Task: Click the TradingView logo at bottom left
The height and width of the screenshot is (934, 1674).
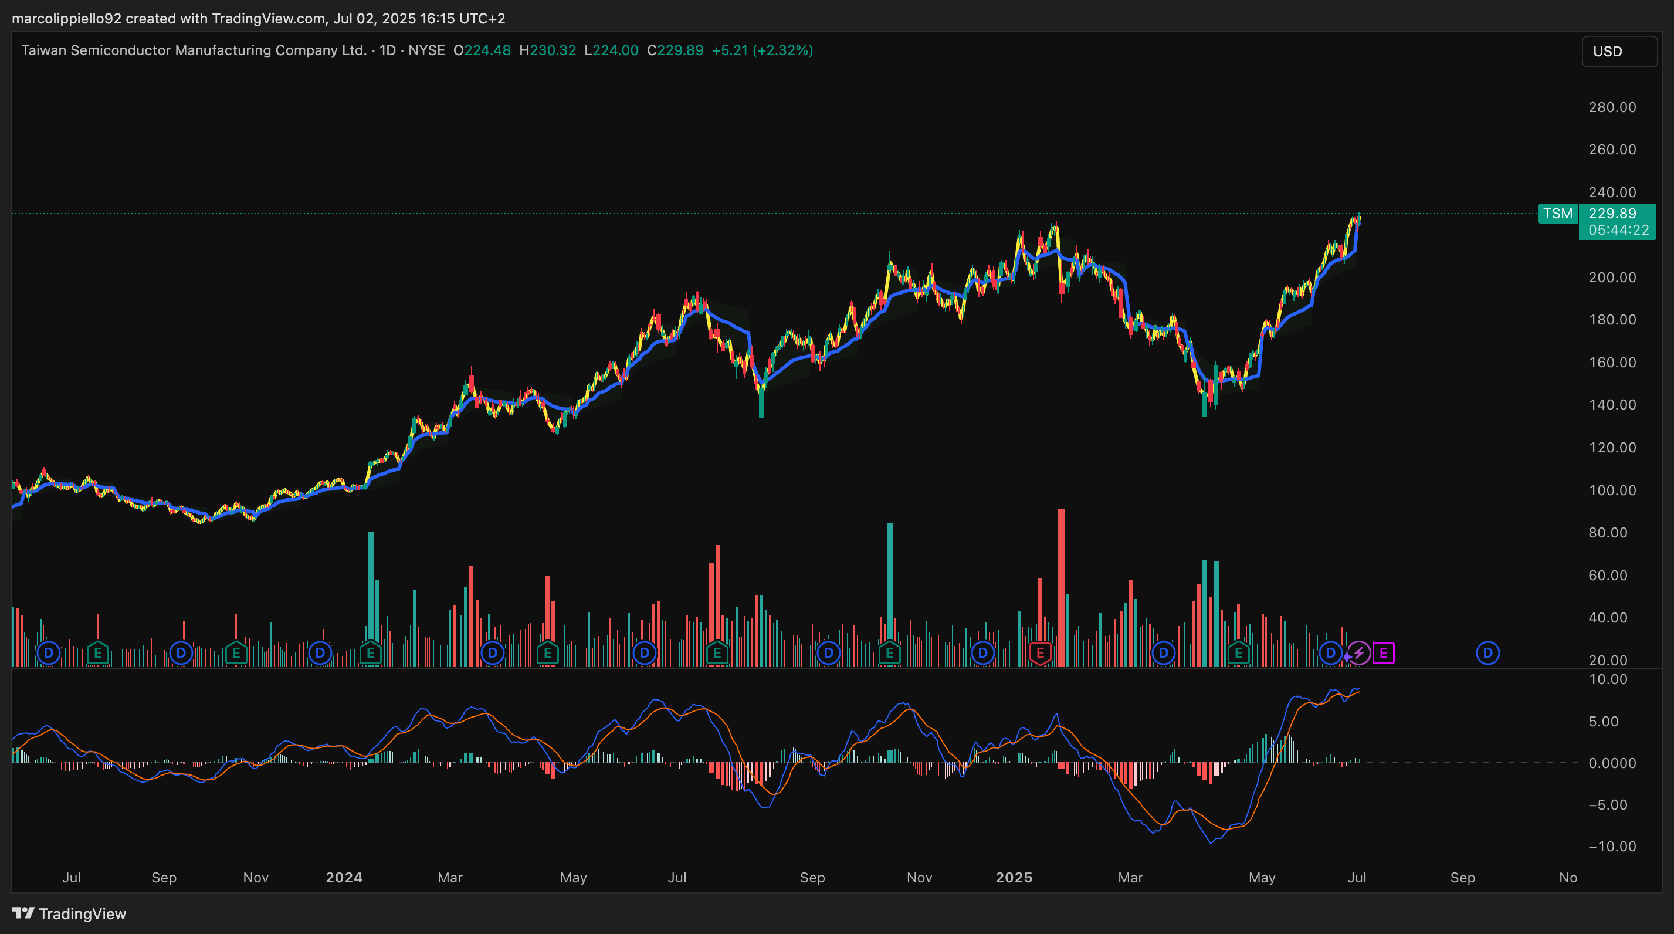Action: point(69,913)
